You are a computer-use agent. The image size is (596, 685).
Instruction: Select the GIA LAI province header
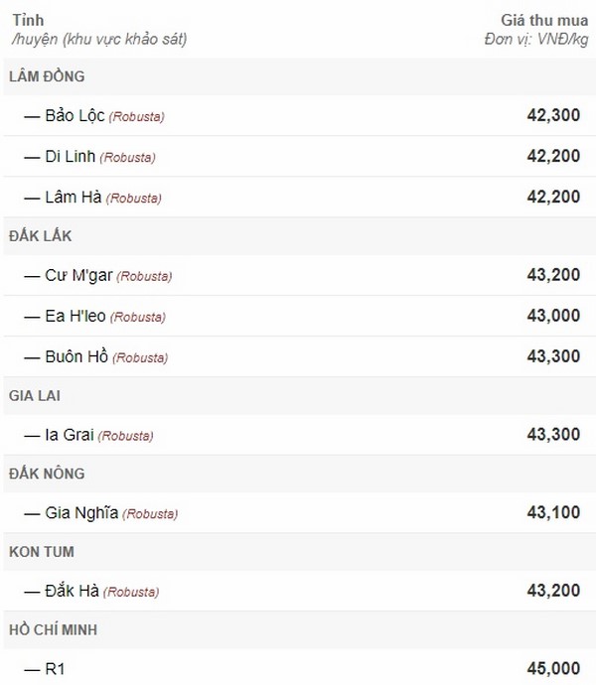pyautogui.click(x=299, y=396)
